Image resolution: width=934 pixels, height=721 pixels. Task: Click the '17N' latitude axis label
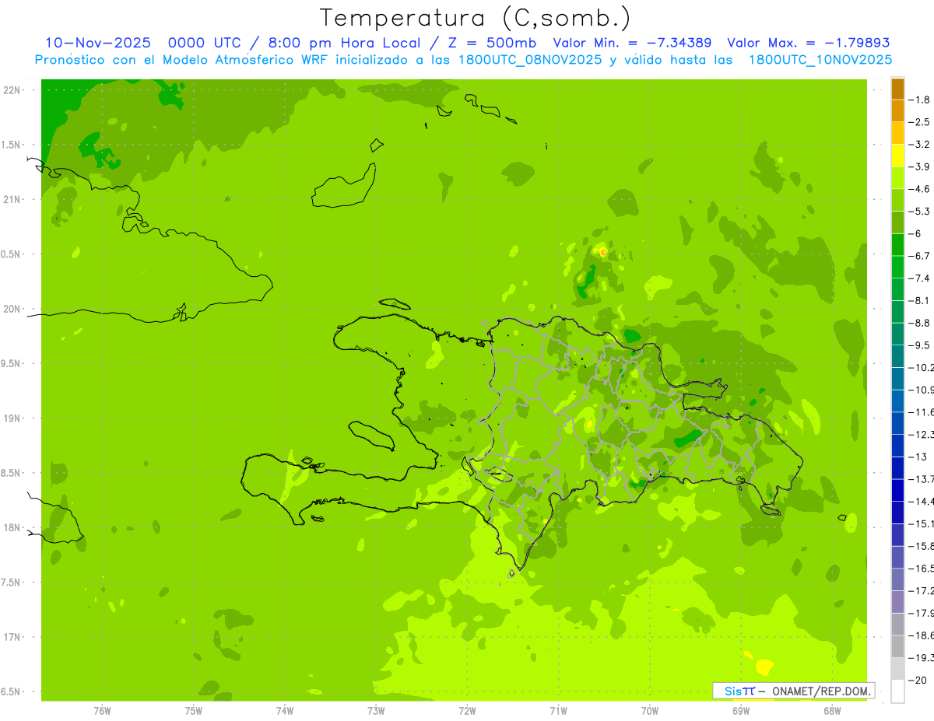click(12, 637)
